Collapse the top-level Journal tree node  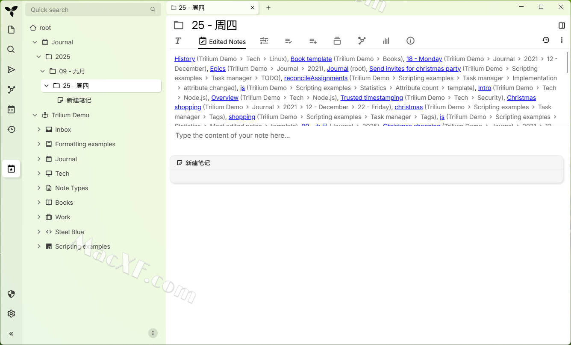click(35, 42)
